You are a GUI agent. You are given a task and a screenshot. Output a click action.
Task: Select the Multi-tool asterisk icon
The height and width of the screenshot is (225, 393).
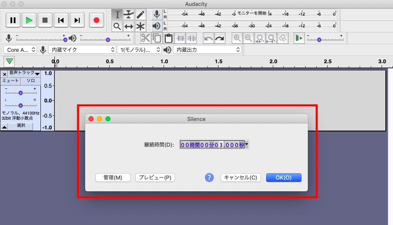(x=140, y=26)
